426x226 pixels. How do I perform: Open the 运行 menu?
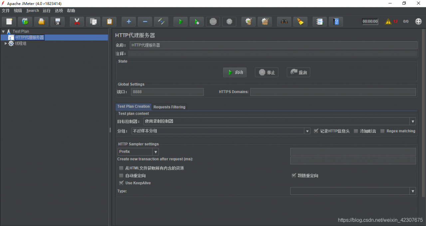pyautogui.click(x=47, y=11)
